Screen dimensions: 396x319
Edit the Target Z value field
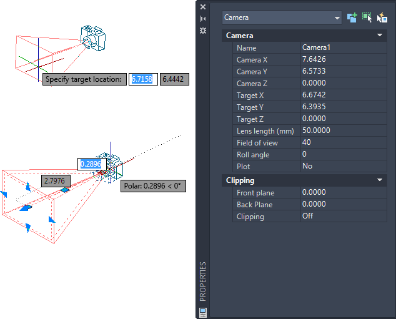coord(344,119)
